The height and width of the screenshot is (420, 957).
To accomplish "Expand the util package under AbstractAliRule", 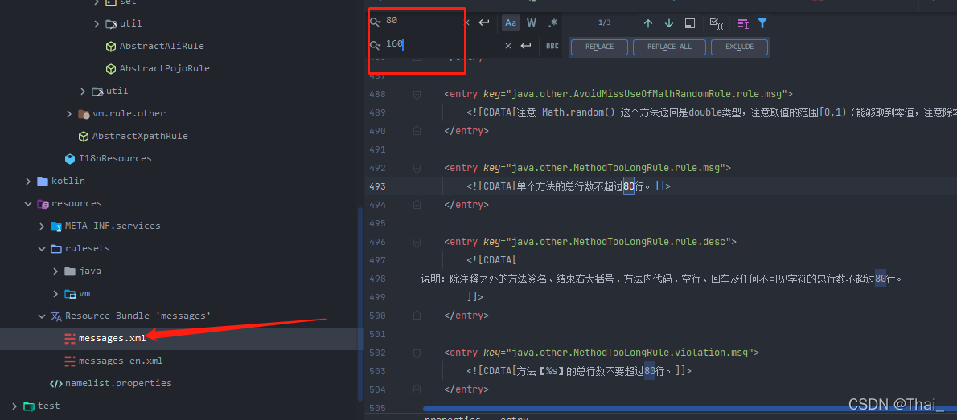I will point(97,24).
